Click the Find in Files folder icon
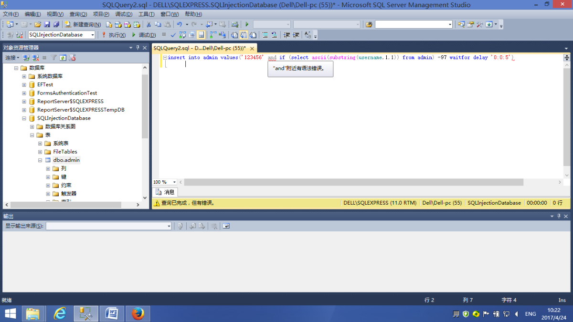The width and height of the screenshot is (573, 322). click(369, 24)
